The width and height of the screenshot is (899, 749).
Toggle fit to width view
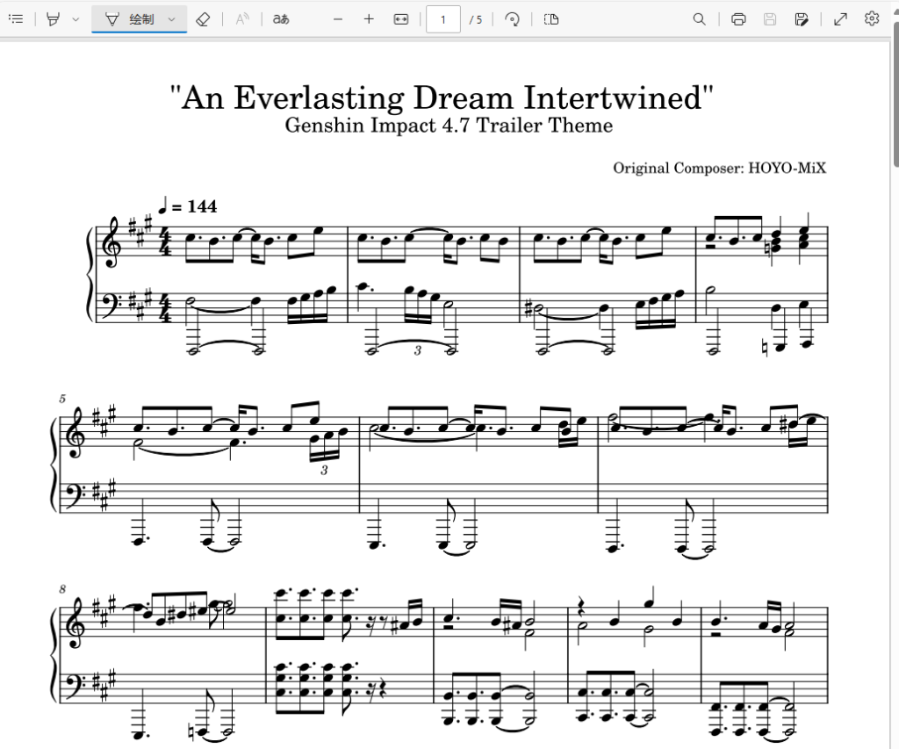(400, 19)
